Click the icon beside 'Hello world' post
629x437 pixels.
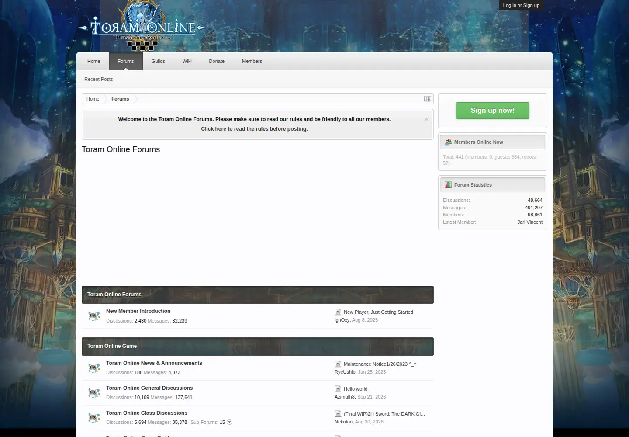[338, 389]
